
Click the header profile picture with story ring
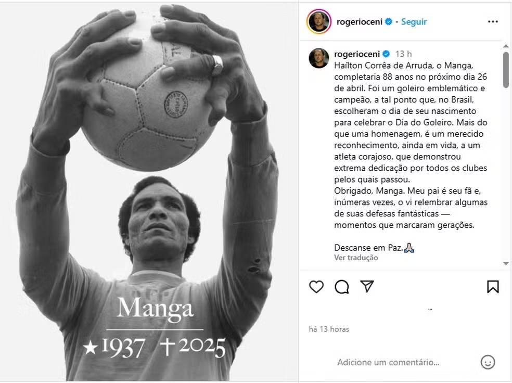[x=319, y=21]
